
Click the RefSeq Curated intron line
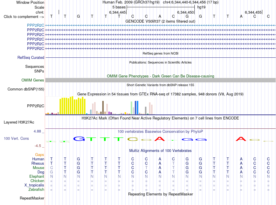tap(160, 57)
